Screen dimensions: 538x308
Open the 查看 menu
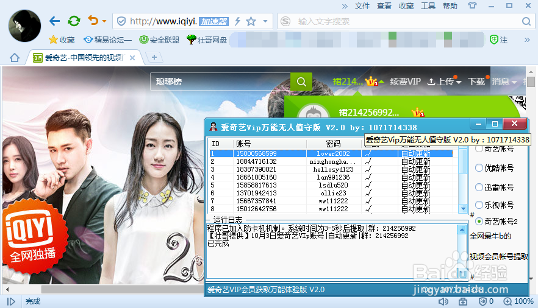[x=384, y=6]
